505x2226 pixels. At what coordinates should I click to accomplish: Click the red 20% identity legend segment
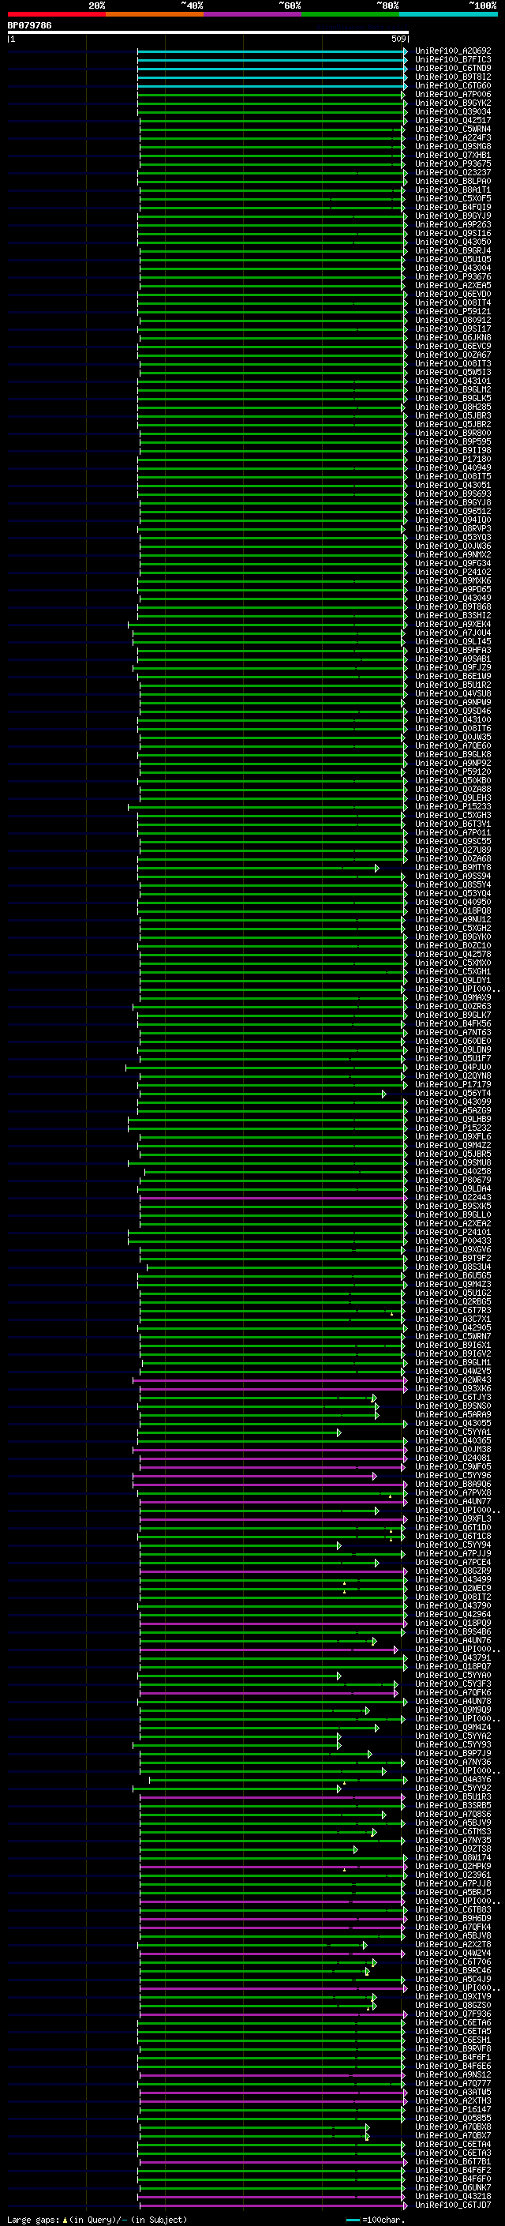click(x=56, y=15)
